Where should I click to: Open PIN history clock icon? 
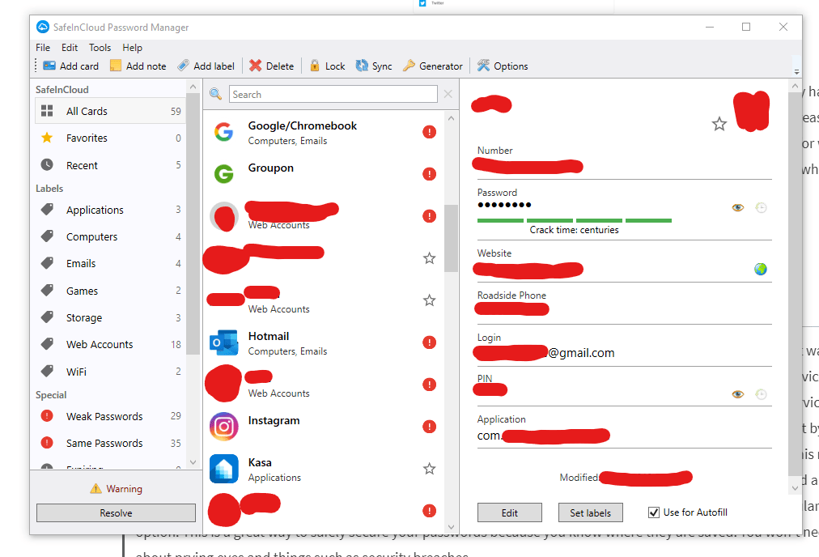click(x=761, y=394)
